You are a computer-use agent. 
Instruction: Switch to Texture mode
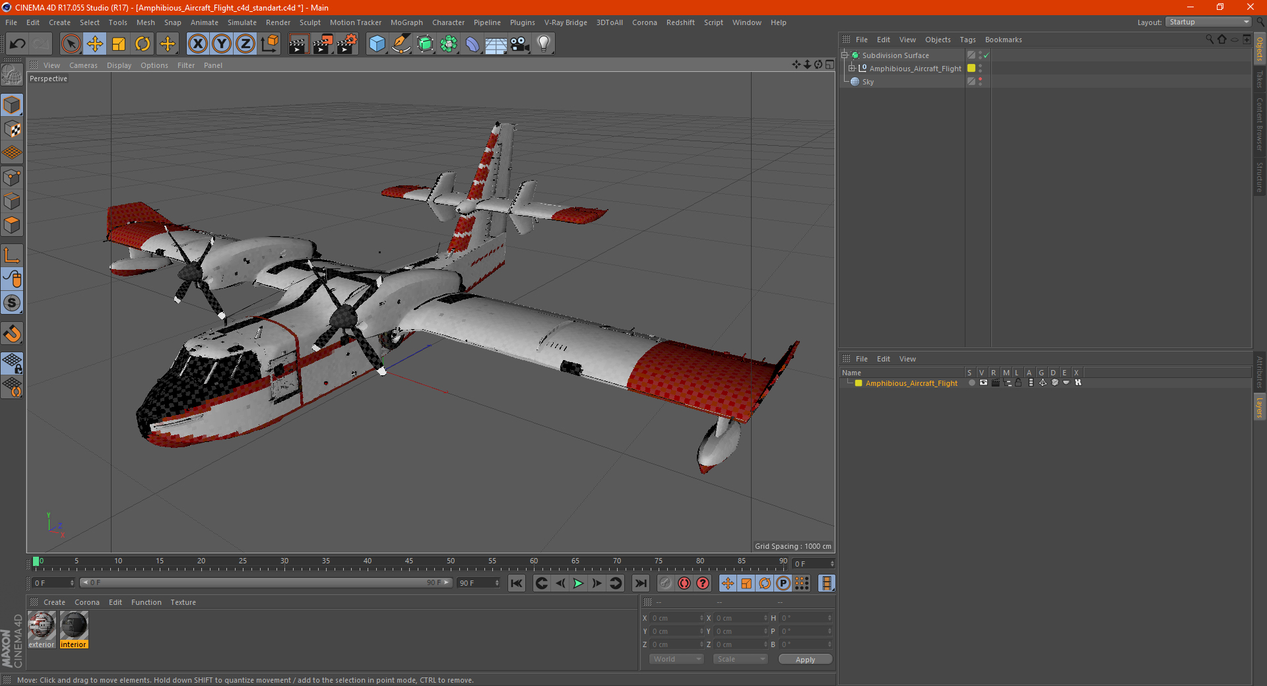(x=12, y=129)
